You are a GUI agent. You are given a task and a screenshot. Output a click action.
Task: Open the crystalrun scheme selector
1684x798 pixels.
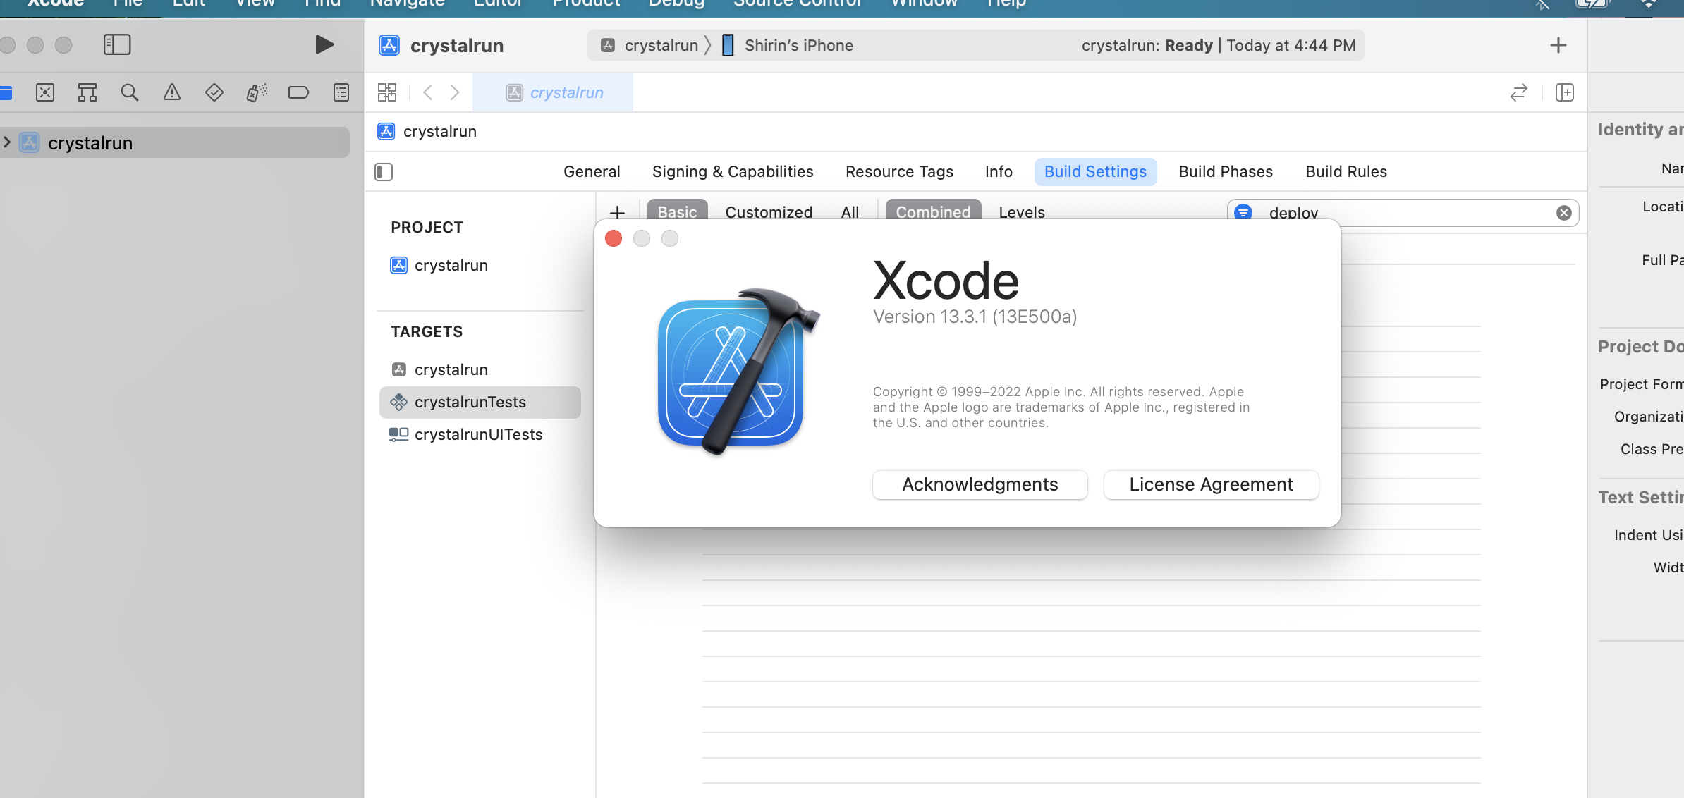(x=650, y=45)
